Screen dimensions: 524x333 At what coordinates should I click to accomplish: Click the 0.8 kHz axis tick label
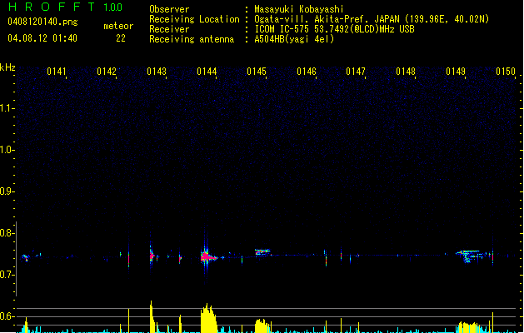point(7,233)
